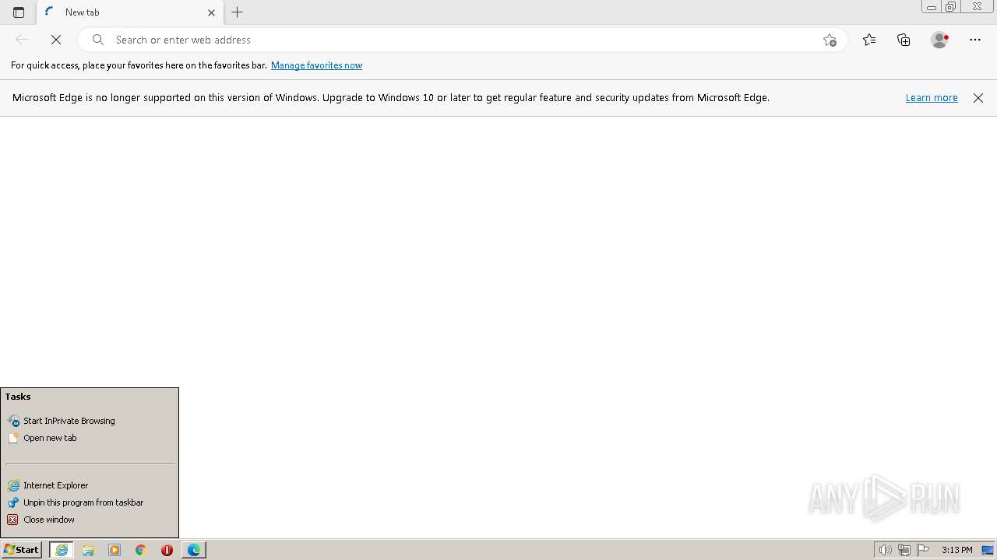Open Windows Media Player taskbar icon
The width and height of the screenshot is (997, 560).
(x=114, y=550)
